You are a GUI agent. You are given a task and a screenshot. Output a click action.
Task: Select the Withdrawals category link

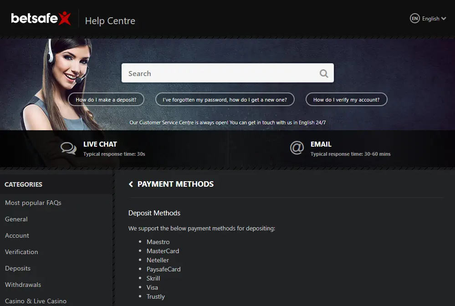pos(23,285)
